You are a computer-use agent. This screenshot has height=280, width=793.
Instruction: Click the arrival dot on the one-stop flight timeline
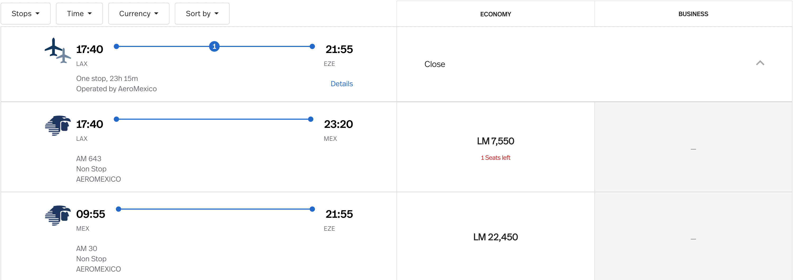coord(312,46)
